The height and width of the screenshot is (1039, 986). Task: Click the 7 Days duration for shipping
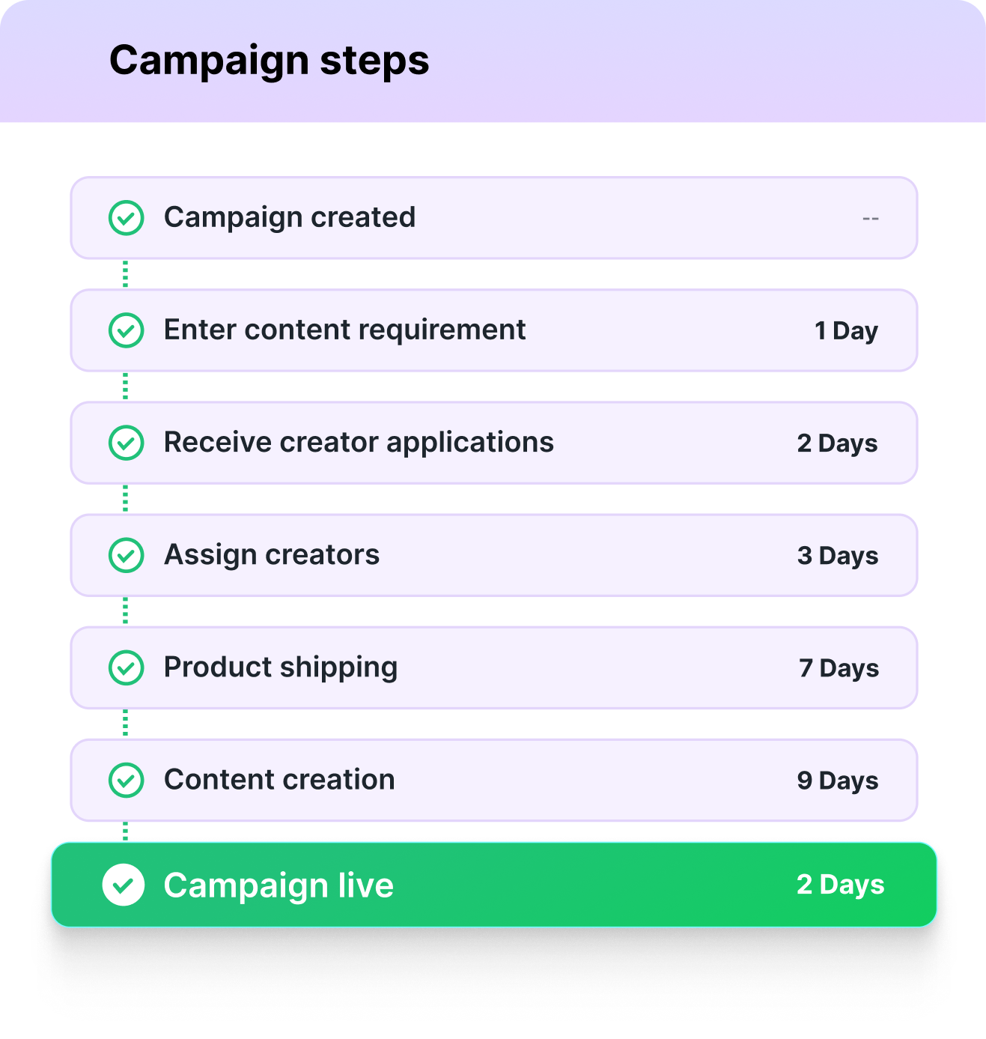pos(839,667)
